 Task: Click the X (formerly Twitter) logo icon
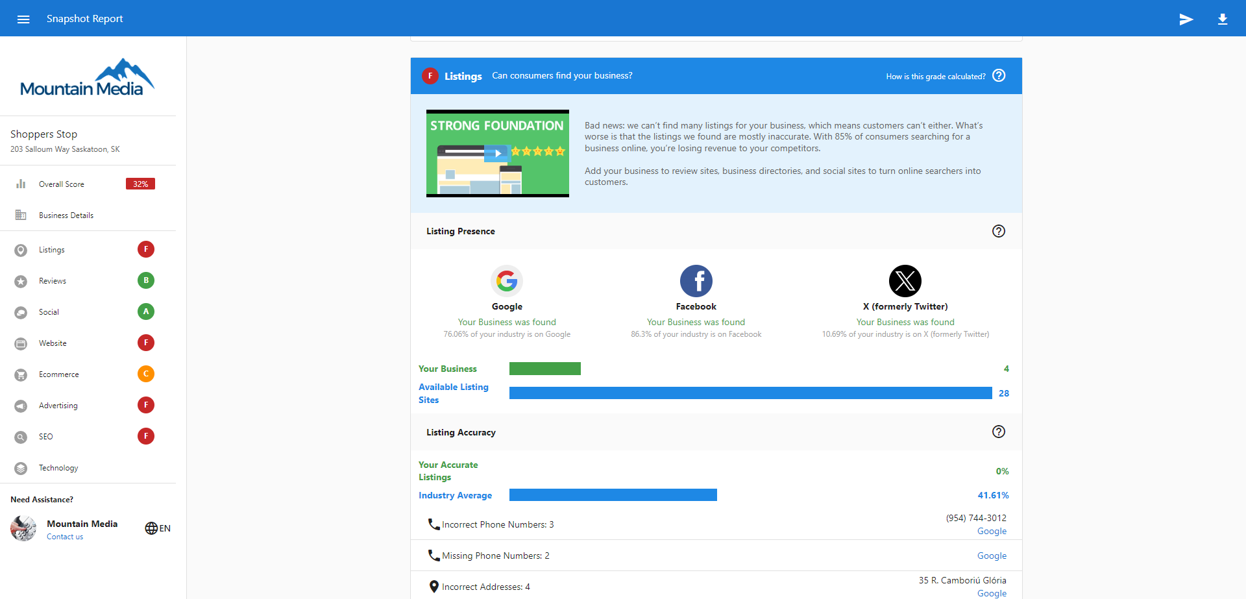(905, 281)
